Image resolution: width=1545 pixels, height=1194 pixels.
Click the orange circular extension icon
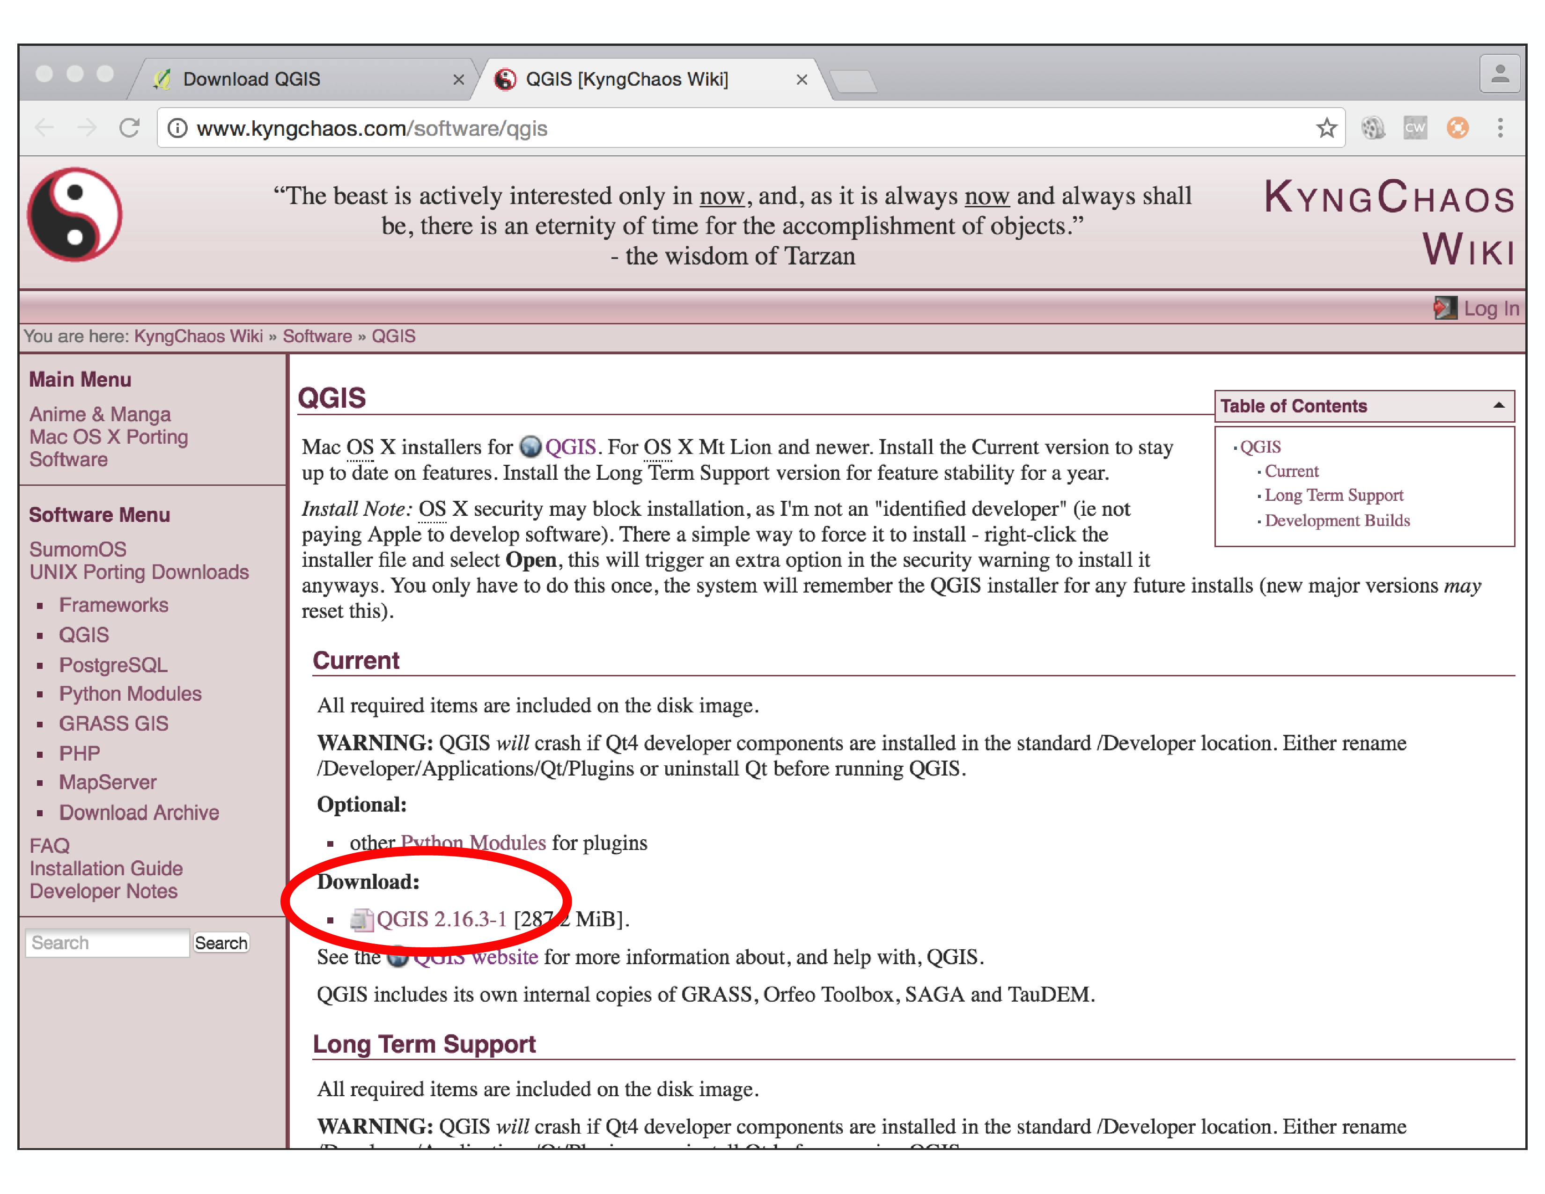[x=1458, y=128]
